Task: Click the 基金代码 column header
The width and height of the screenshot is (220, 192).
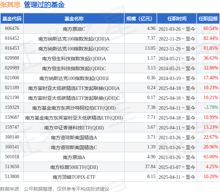Action: click(12, 19)
